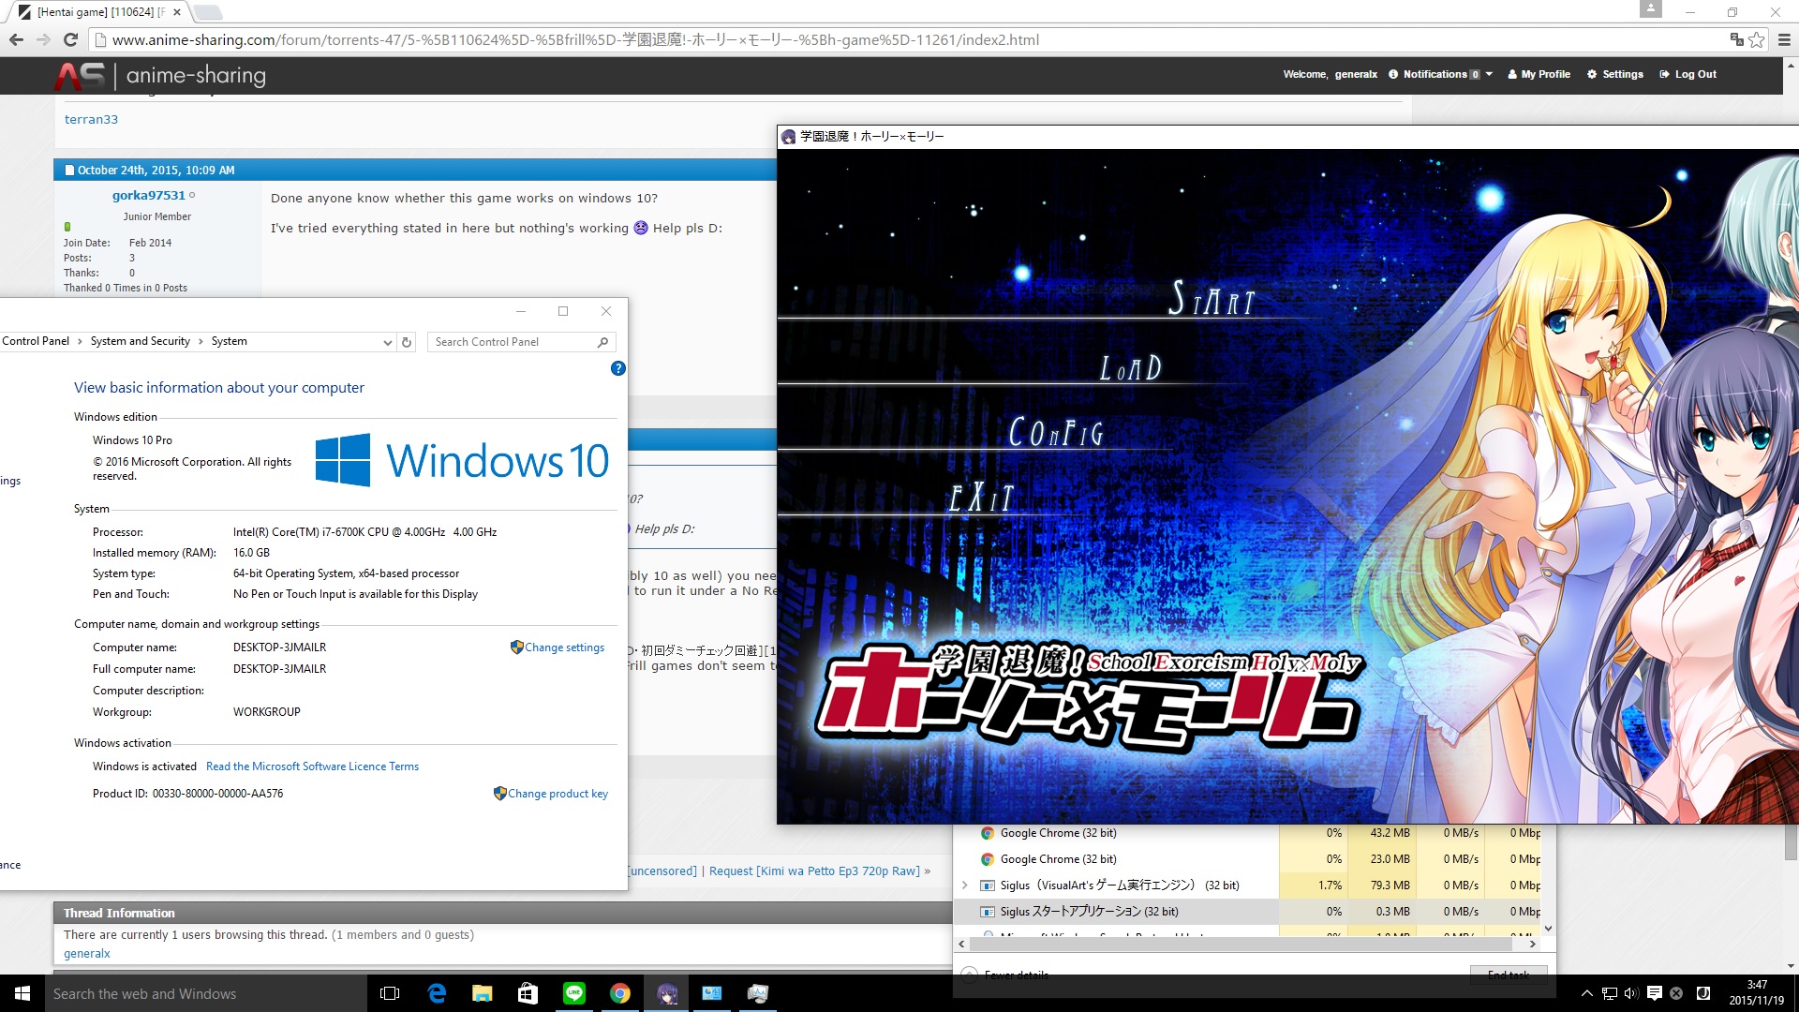Click the Change product key link

[x=558, y=794]
